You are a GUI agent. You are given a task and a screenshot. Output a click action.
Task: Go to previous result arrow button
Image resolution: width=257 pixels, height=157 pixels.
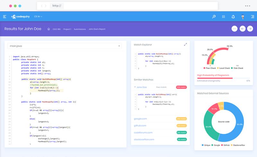click(x=243, y=29)
